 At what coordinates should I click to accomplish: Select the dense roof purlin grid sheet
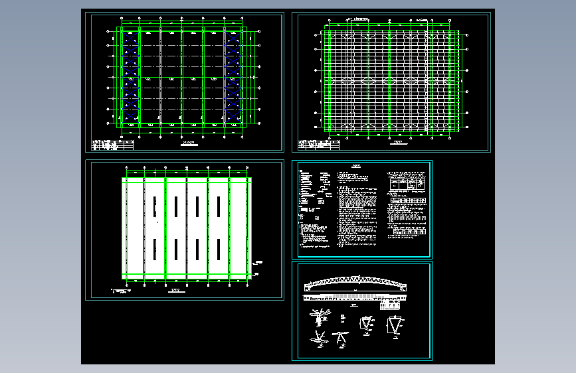(x=391, y=82)
